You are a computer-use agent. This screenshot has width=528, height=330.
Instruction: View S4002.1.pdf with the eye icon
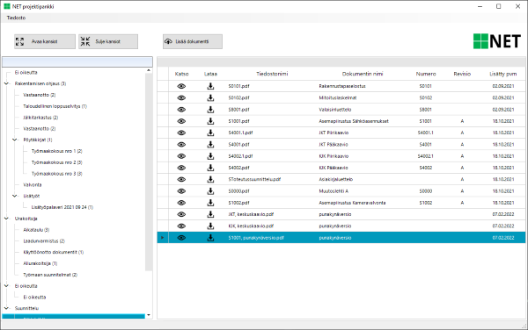tap(181, 156)
